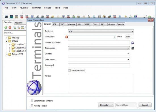This screenshot has width=156, height=112.
Task: Select the Private VPS folder label
Action: 17,54
